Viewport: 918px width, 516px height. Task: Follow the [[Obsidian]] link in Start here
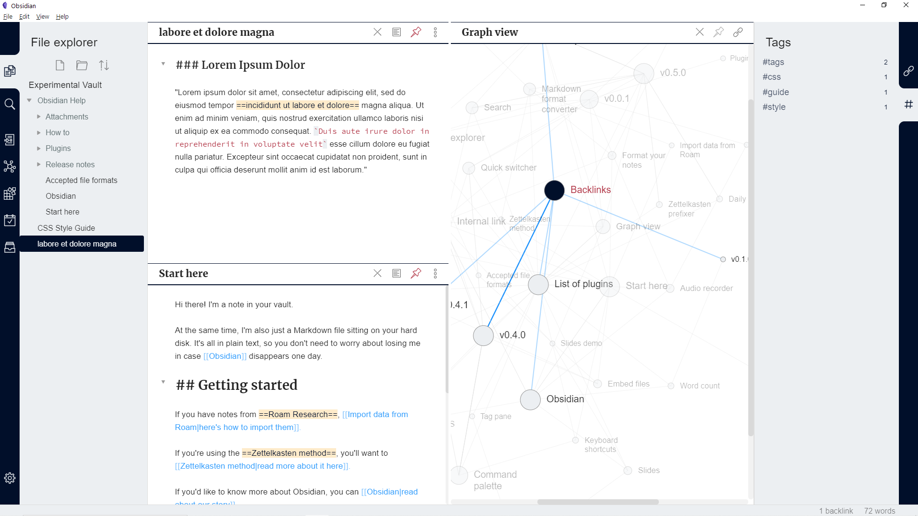[225, 356]
